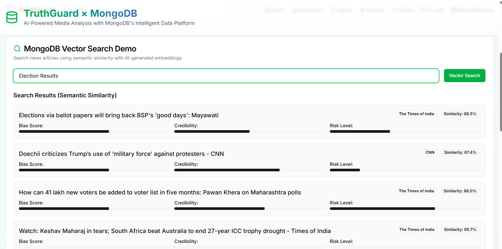This screenshot has width=502, height=249.
Task: Click the magnifier icon beside Vector Search Demo
Action: pyautogui.click(x=17, y=49)
